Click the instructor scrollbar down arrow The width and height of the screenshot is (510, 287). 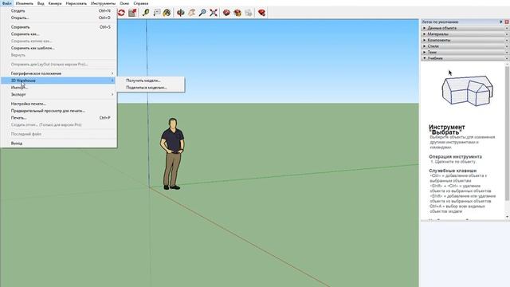[507, 217]
